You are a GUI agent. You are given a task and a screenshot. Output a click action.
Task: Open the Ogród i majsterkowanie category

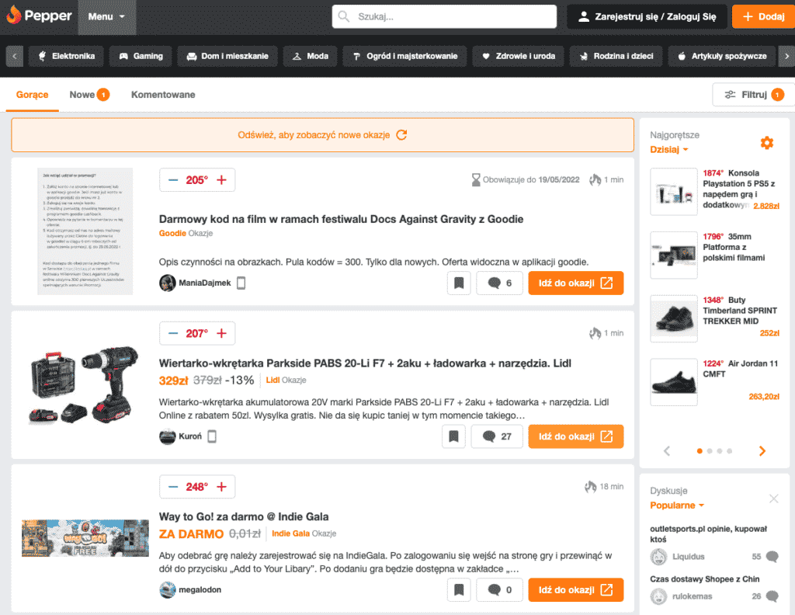click(404, 56)
